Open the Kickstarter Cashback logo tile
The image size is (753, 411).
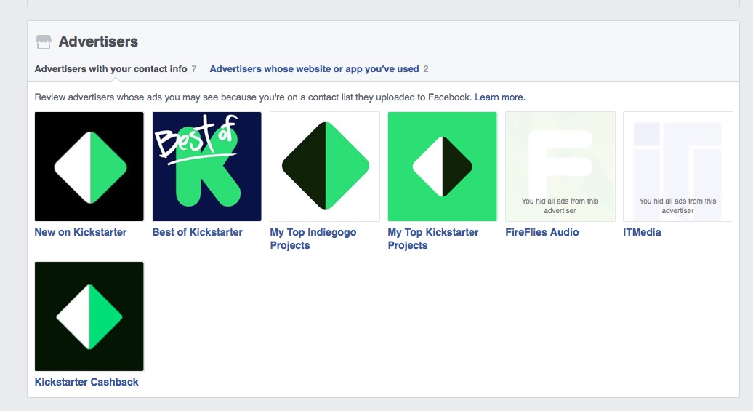coord(89,316)
